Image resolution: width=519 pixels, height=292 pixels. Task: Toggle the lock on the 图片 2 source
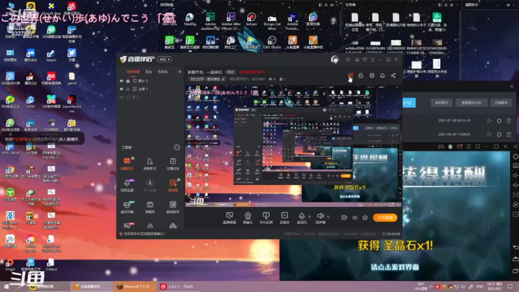click(x=128, y=80)
